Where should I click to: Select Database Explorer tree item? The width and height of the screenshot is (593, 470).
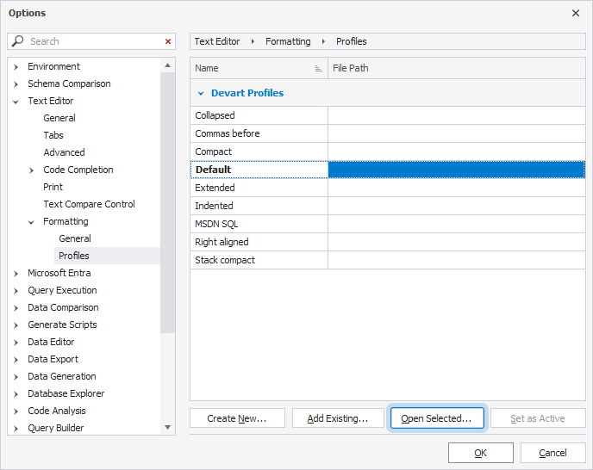[66, 393]
